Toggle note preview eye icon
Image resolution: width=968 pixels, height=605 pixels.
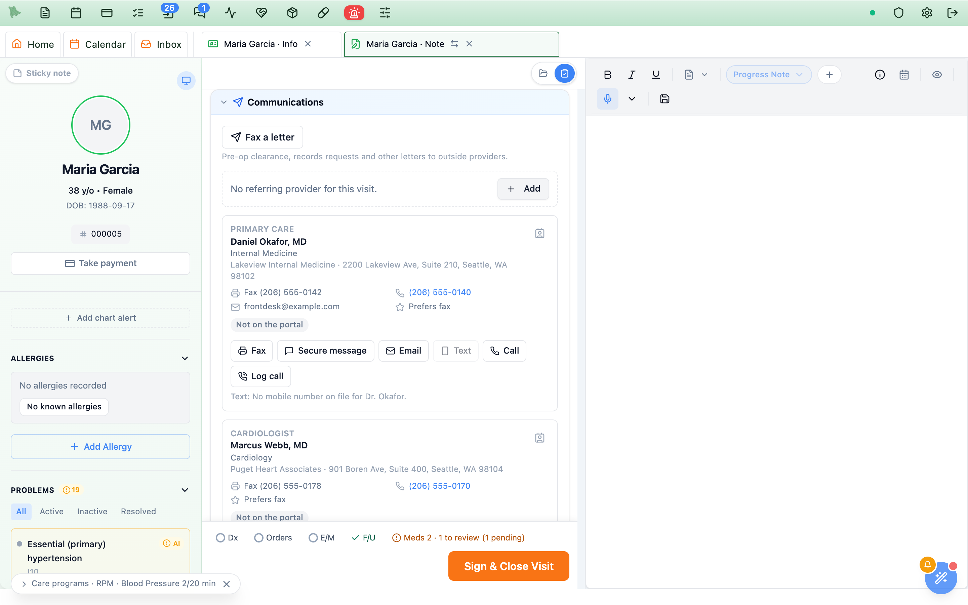point(937,74)
